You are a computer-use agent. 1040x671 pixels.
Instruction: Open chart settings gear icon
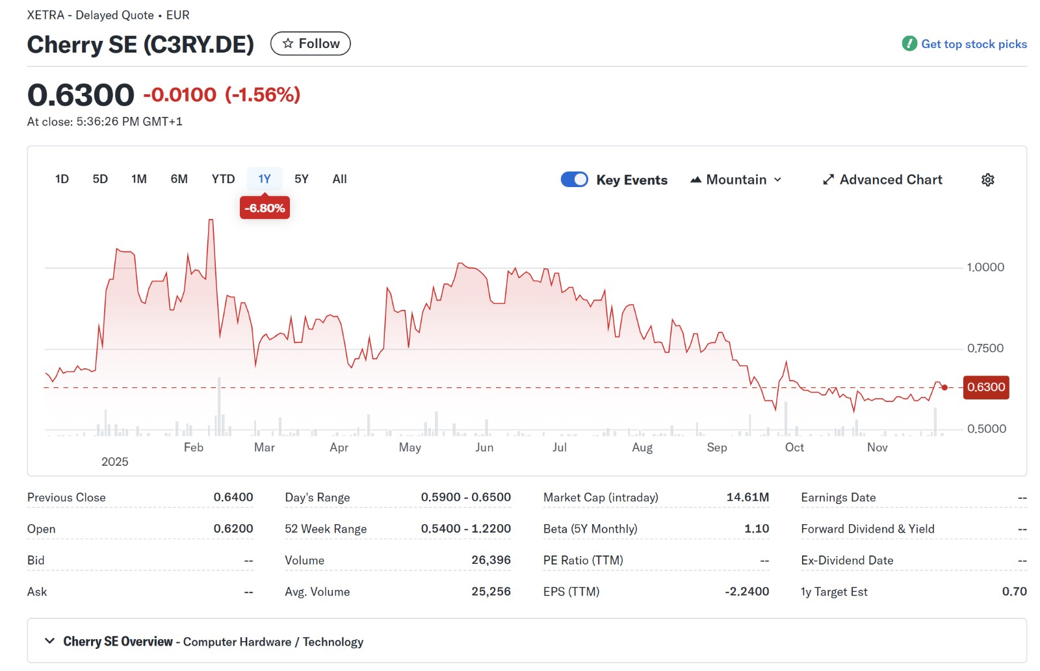(987, 180)
